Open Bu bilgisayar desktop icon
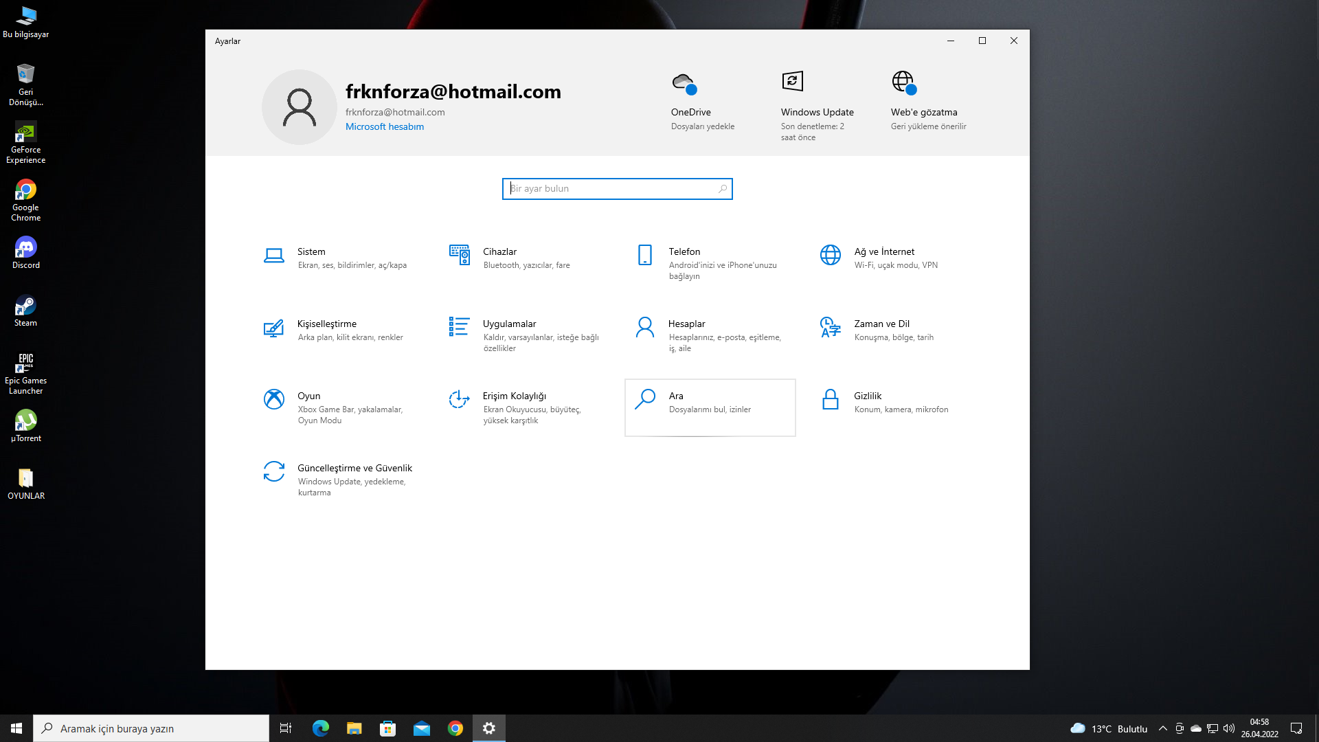The width and height of the screenshot is (1319, 742). (x=26, y=22)
